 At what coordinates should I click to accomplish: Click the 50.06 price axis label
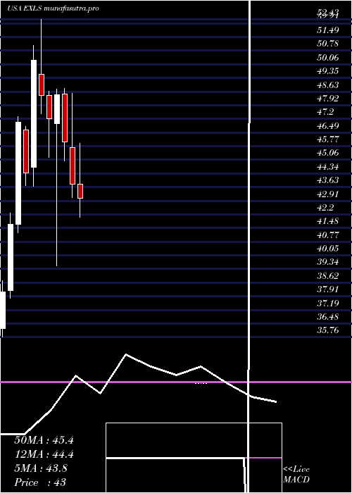pyautogui.click(x=327, y=58)
